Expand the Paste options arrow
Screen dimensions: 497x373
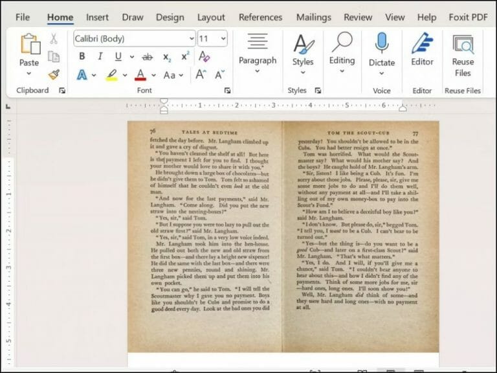[x=29, y=73]
